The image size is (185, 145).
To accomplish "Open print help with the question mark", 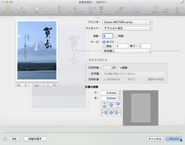I will tap(5, 139).
